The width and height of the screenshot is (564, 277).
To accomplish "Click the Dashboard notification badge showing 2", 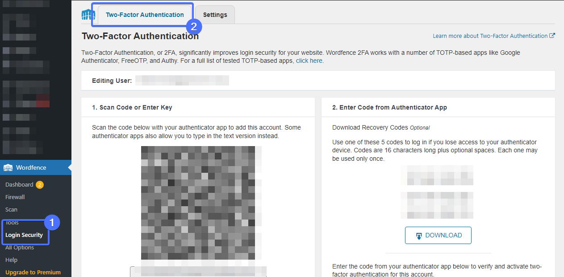I will [40, 184].
